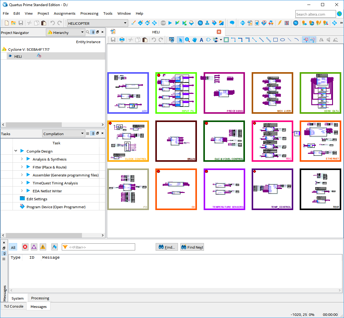The height and width of the screenshot is (318, 344).
Task: Open the globe icon next to search box
Action: (x=339, y=14)
